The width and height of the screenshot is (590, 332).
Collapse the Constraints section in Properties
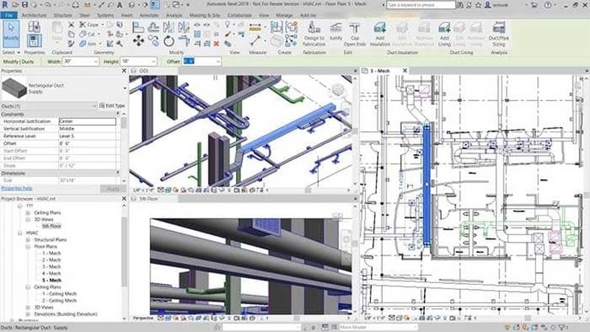click(x=118, y=114)
